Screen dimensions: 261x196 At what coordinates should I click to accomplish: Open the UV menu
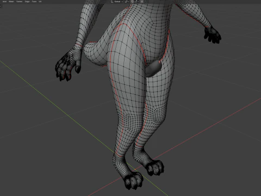[x=40, y=2]
